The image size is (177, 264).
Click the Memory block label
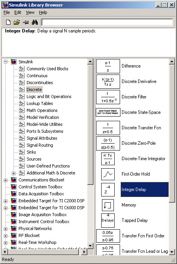[x=129, y=205]
